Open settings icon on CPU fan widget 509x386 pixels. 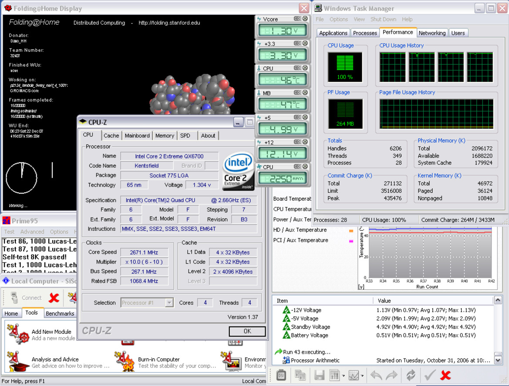coord(297,167)
